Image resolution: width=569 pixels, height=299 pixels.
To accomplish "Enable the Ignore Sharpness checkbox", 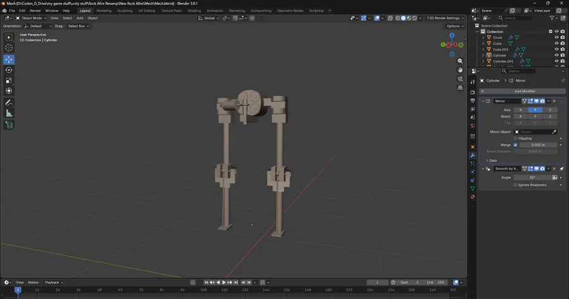I will coord(515,185).
